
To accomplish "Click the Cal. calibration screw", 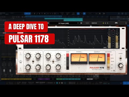I will coord(114,71).
